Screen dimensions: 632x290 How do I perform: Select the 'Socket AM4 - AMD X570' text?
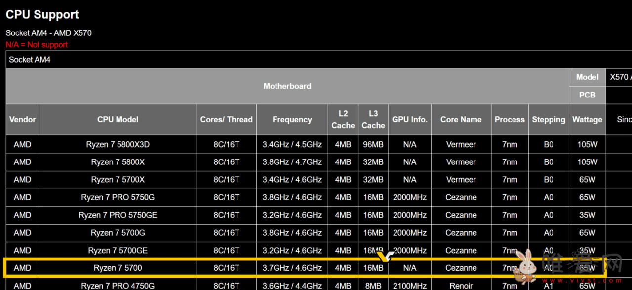pyautogui.click(x=48, y=33)
